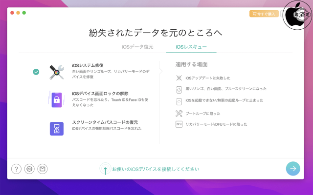The image size is (313, 195).
Task: Click iOSデバイスの機能制限パスコードを忘れた description
Action: (107, 128)
